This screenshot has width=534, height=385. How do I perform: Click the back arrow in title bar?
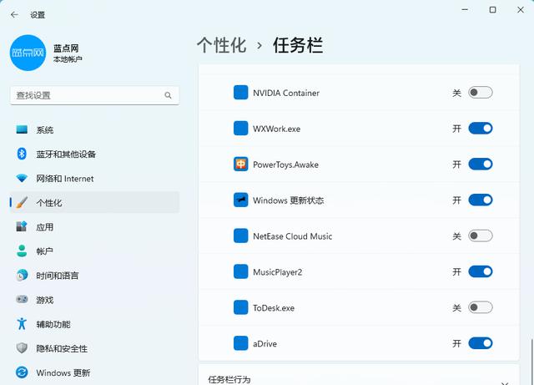point(14,15)
